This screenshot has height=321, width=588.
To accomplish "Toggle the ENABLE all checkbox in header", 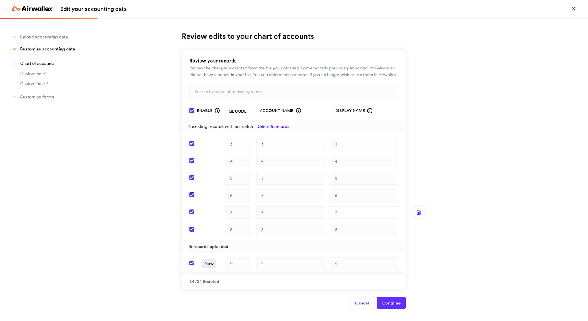I will (x=192, y=111).
